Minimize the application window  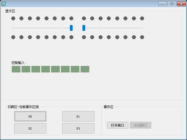point(163,4)
